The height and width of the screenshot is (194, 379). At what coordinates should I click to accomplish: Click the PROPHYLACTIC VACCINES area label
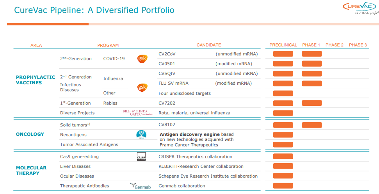point(36,80)
